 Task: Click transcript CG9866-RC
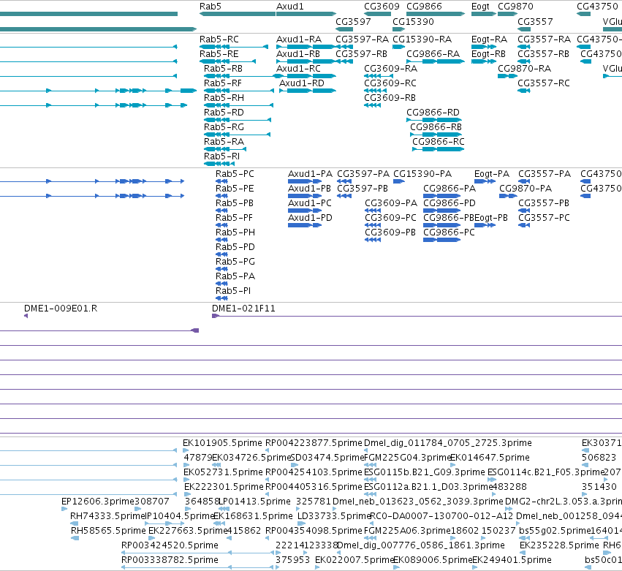click(x=439, y=142)
